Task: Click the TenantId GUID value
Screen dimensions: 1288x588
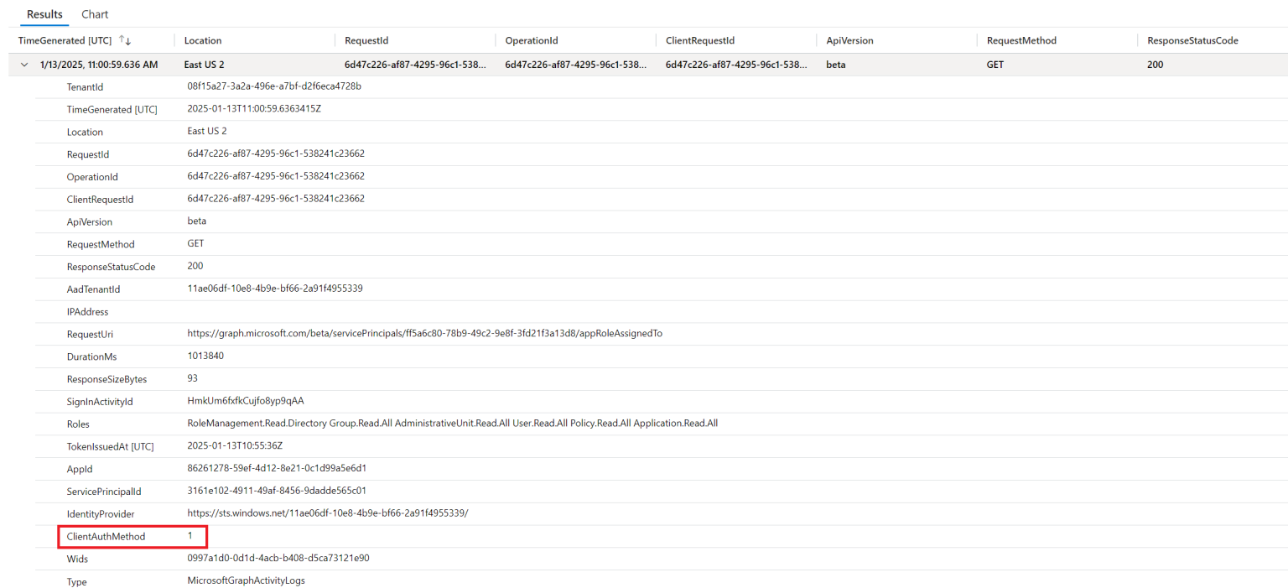Action: click(274, 86)
